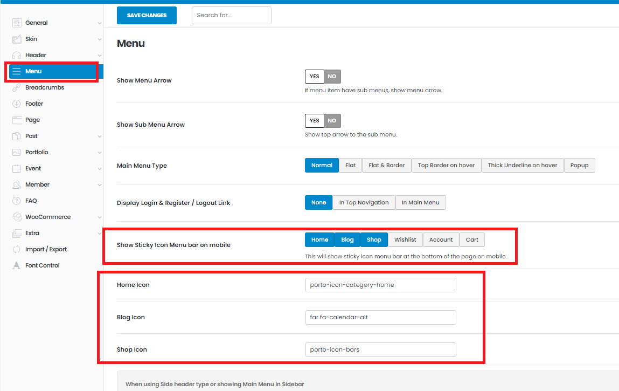Toggle Home in sticky icon menu bar
This screenshot has height=391, width=619.
tap(320, 240)
